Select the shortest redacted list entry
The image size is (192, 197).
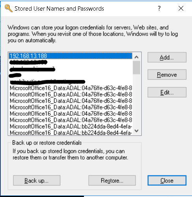(x=71, y=75)
